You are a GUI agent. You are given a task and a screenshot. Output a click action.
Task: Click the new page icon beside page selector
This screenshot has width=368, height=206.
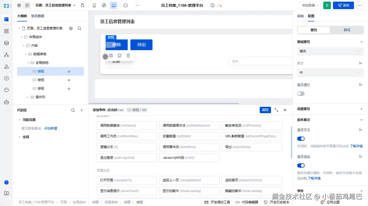pos(82,5)
